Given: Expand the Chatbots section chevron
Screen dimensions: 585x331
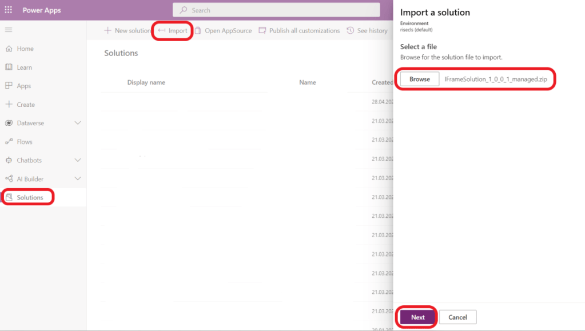Looking at the screenshot, I should pyautogui.click(x=78, y=160).
